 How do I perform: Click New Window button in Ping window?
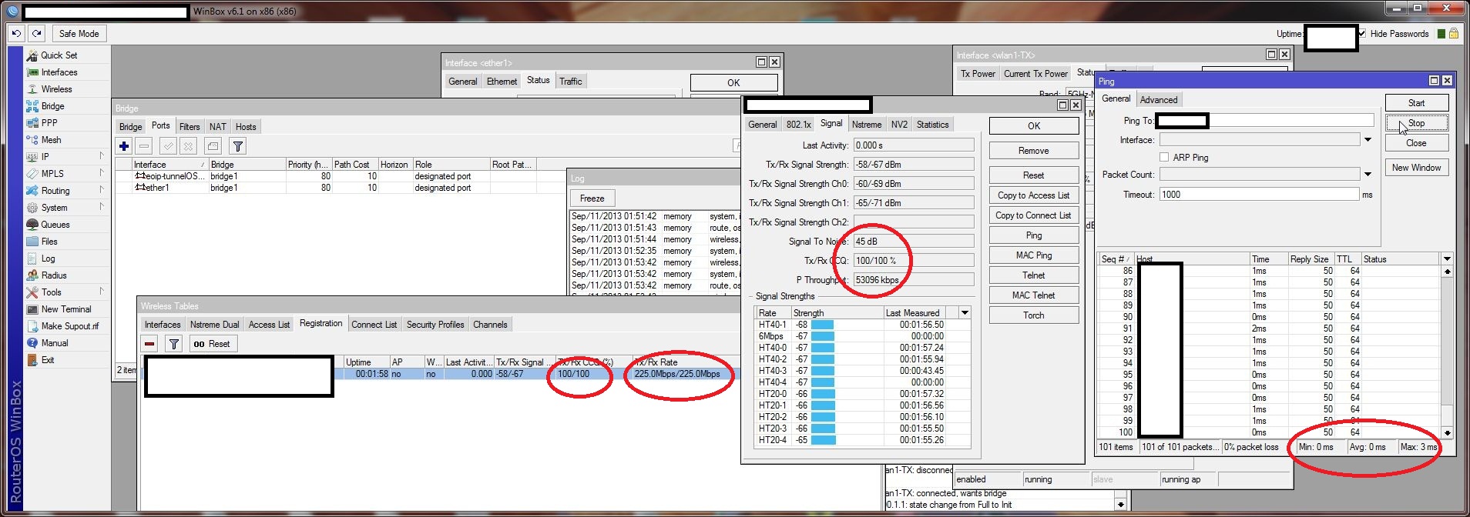[1417, 168]
